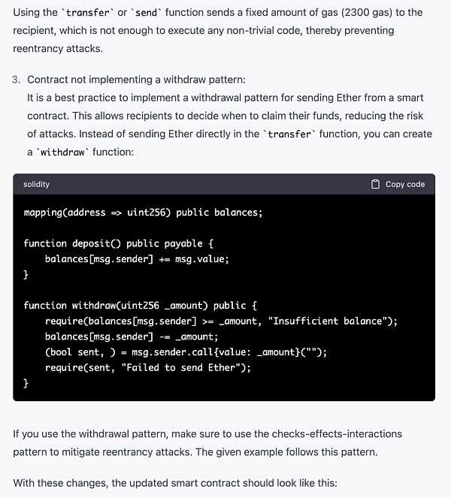Click the heading "Contract not implementing a withdraw pattern"

136,80
